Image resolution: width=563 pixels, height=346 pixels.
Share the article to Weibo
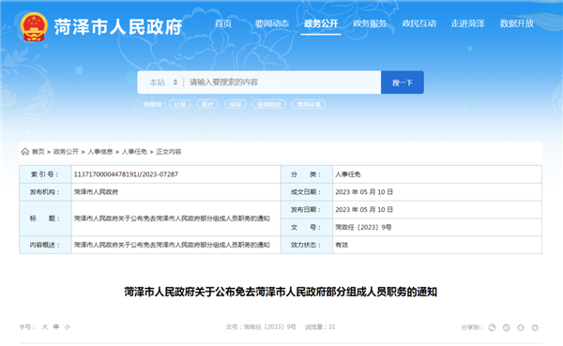(x=507, y=327)
